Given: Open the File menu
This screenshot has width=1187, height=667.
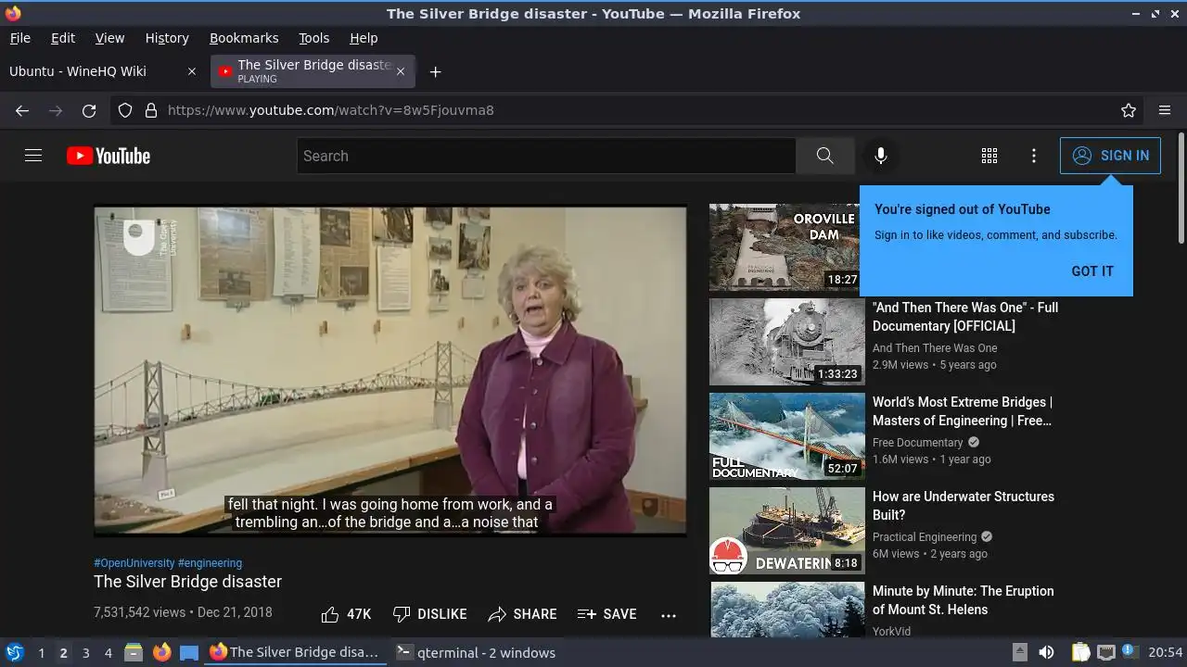Looking at the screenshot, I should click(19, 38).
